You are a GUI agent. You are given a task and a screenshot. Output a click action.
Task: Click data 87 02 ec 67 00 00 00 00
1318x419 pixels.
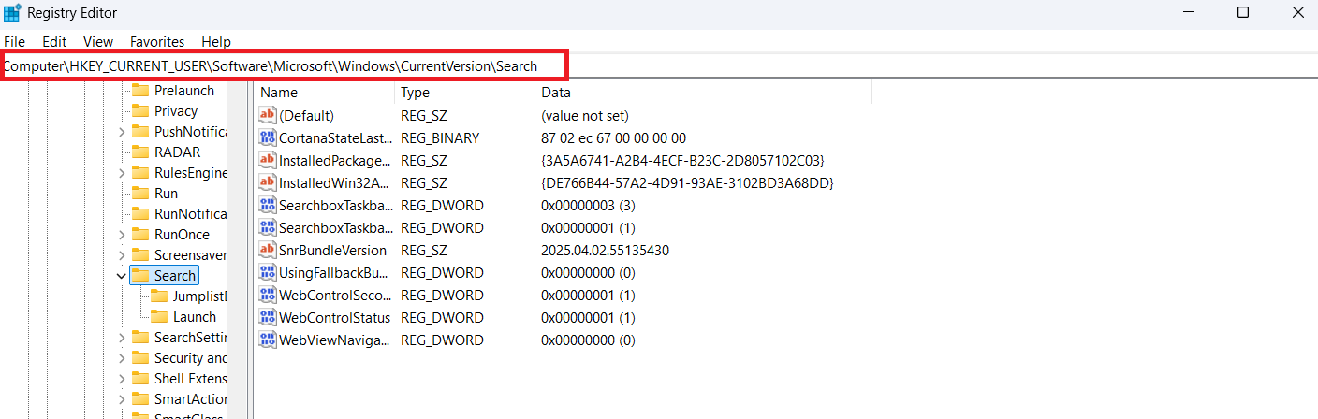coord(613,137)
